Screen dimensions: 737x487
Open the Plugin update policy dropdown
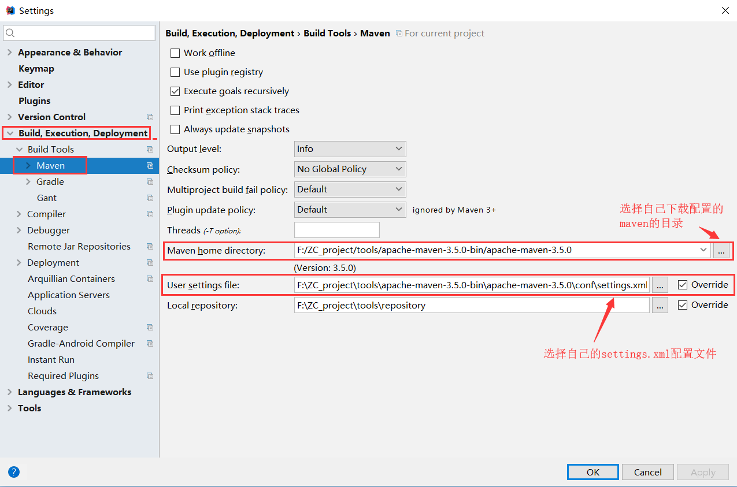[x=350, y=210]
